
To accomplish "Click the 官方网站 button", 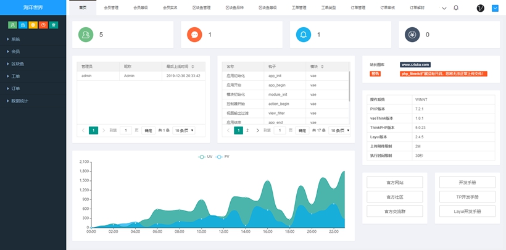I will pyautogui.click(x=395, y=182).
